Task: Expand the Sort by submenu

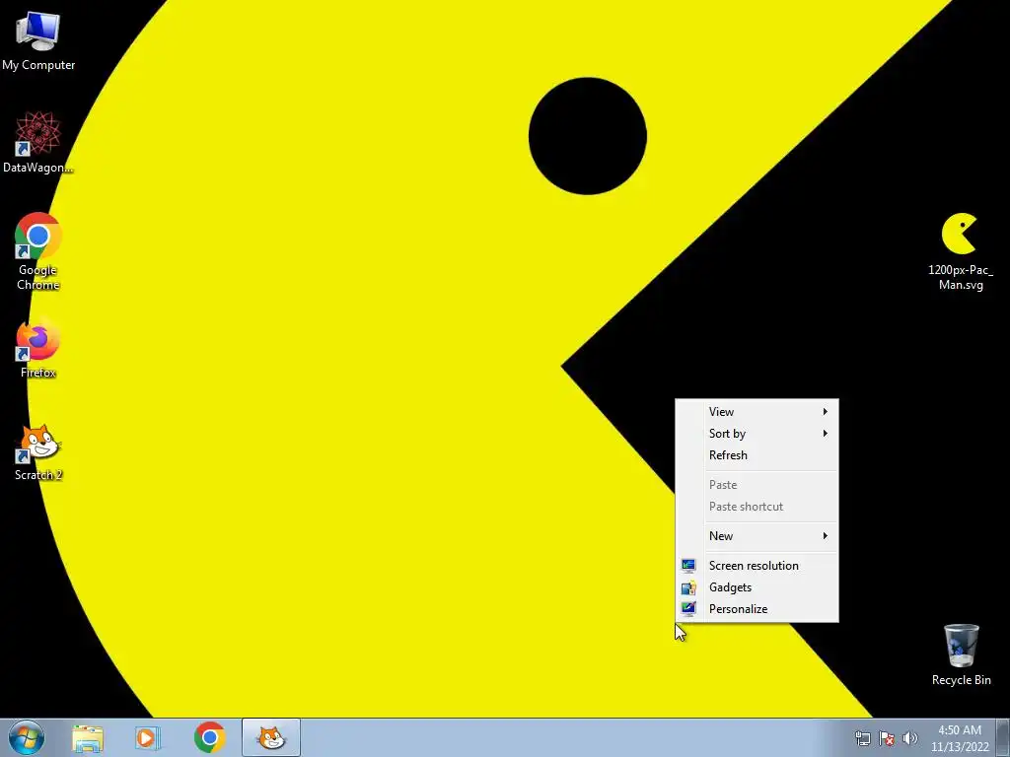Action: [757, 434]
